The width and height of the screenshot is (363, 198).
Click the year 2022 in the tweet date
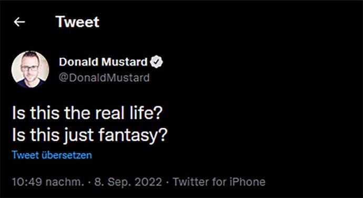click(149, 182)
